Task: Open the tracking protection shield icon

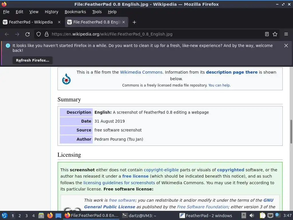Action: (39, 34)
